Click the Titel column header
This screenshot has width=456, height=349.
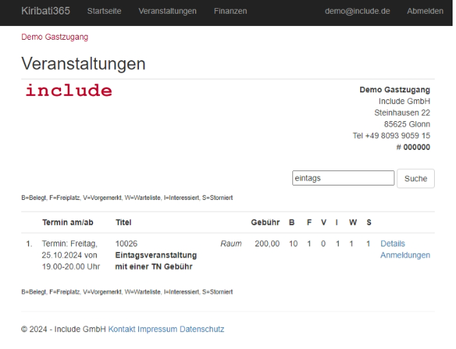(x=123, y=222)
